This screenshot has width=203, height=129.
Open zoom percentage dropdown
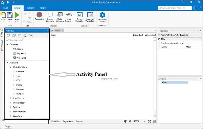coord(145,121)
